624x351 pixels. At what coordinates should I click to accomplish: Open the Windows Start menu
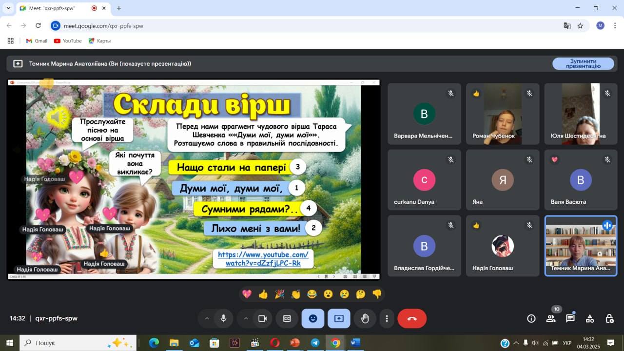(x=9, y=343)
